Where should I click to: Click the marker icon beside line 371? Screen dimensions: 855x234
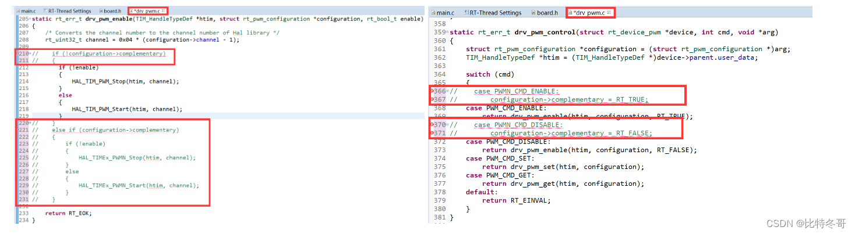(x=432, y=134)
